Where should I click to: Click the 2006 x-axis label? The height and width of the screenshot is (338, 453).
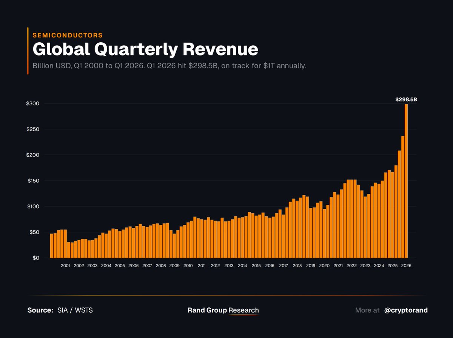[x=133, y=265]
